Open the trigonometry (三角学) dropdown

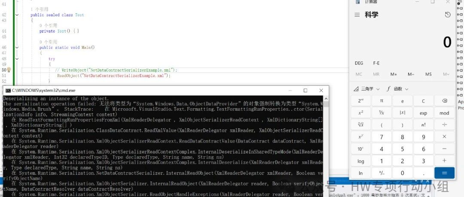point(366,89)
